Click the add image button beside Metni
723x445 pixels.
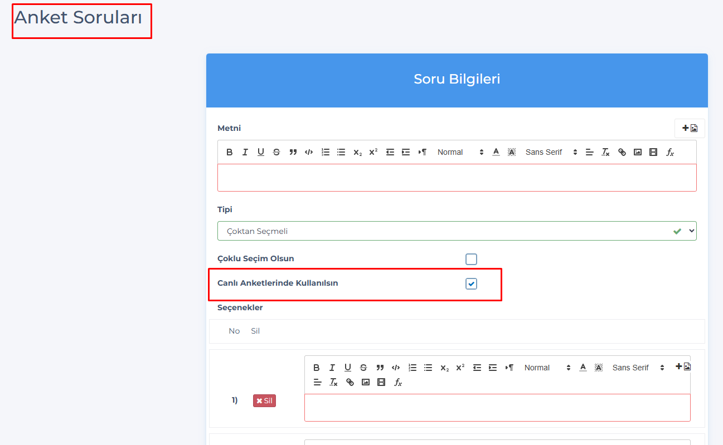(690, 128)
